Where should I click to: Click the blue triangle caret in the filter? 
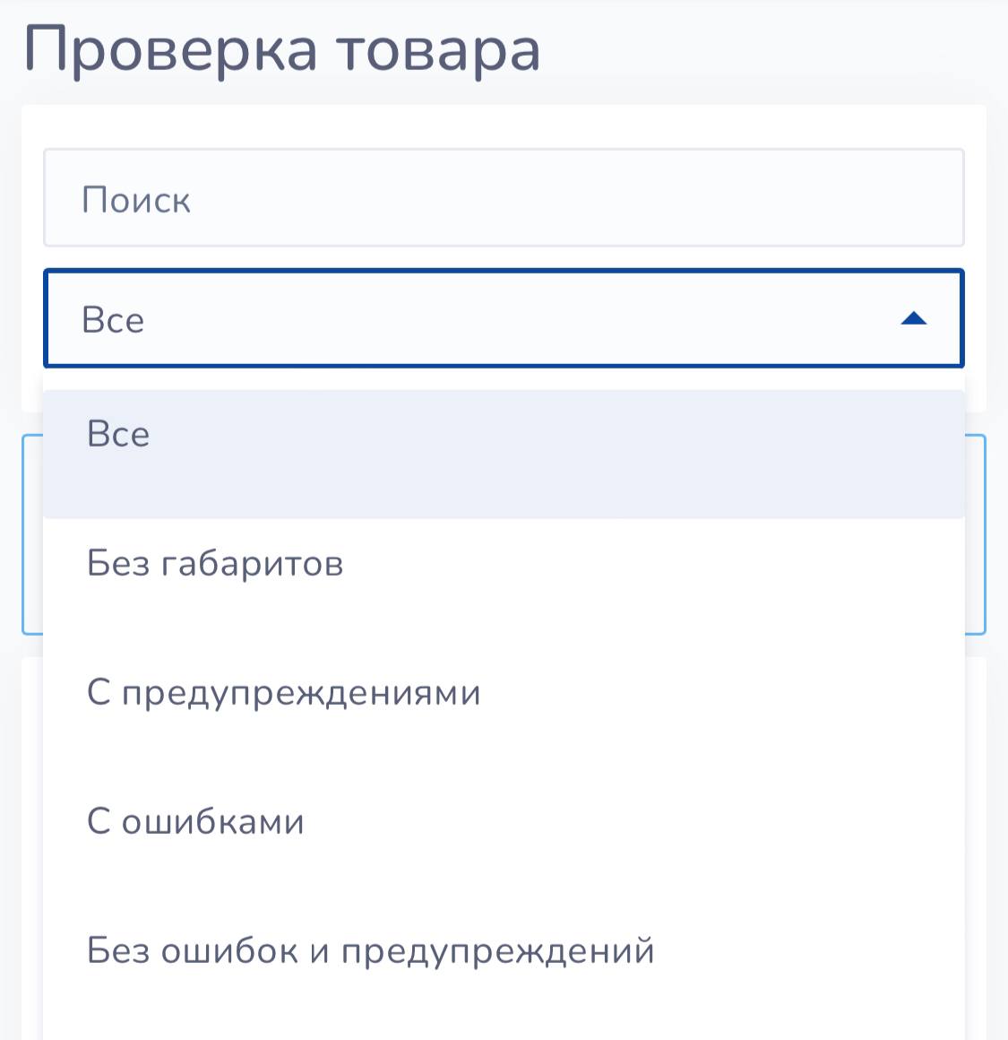click(913, 319)
